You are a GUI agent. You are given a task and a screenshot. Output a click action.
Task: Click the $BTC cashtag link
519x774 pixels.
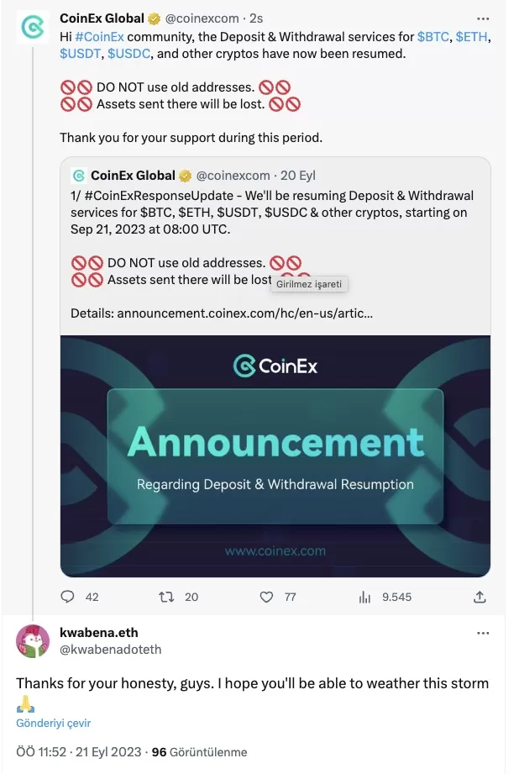pyautogui.click(x=433, y=36)
